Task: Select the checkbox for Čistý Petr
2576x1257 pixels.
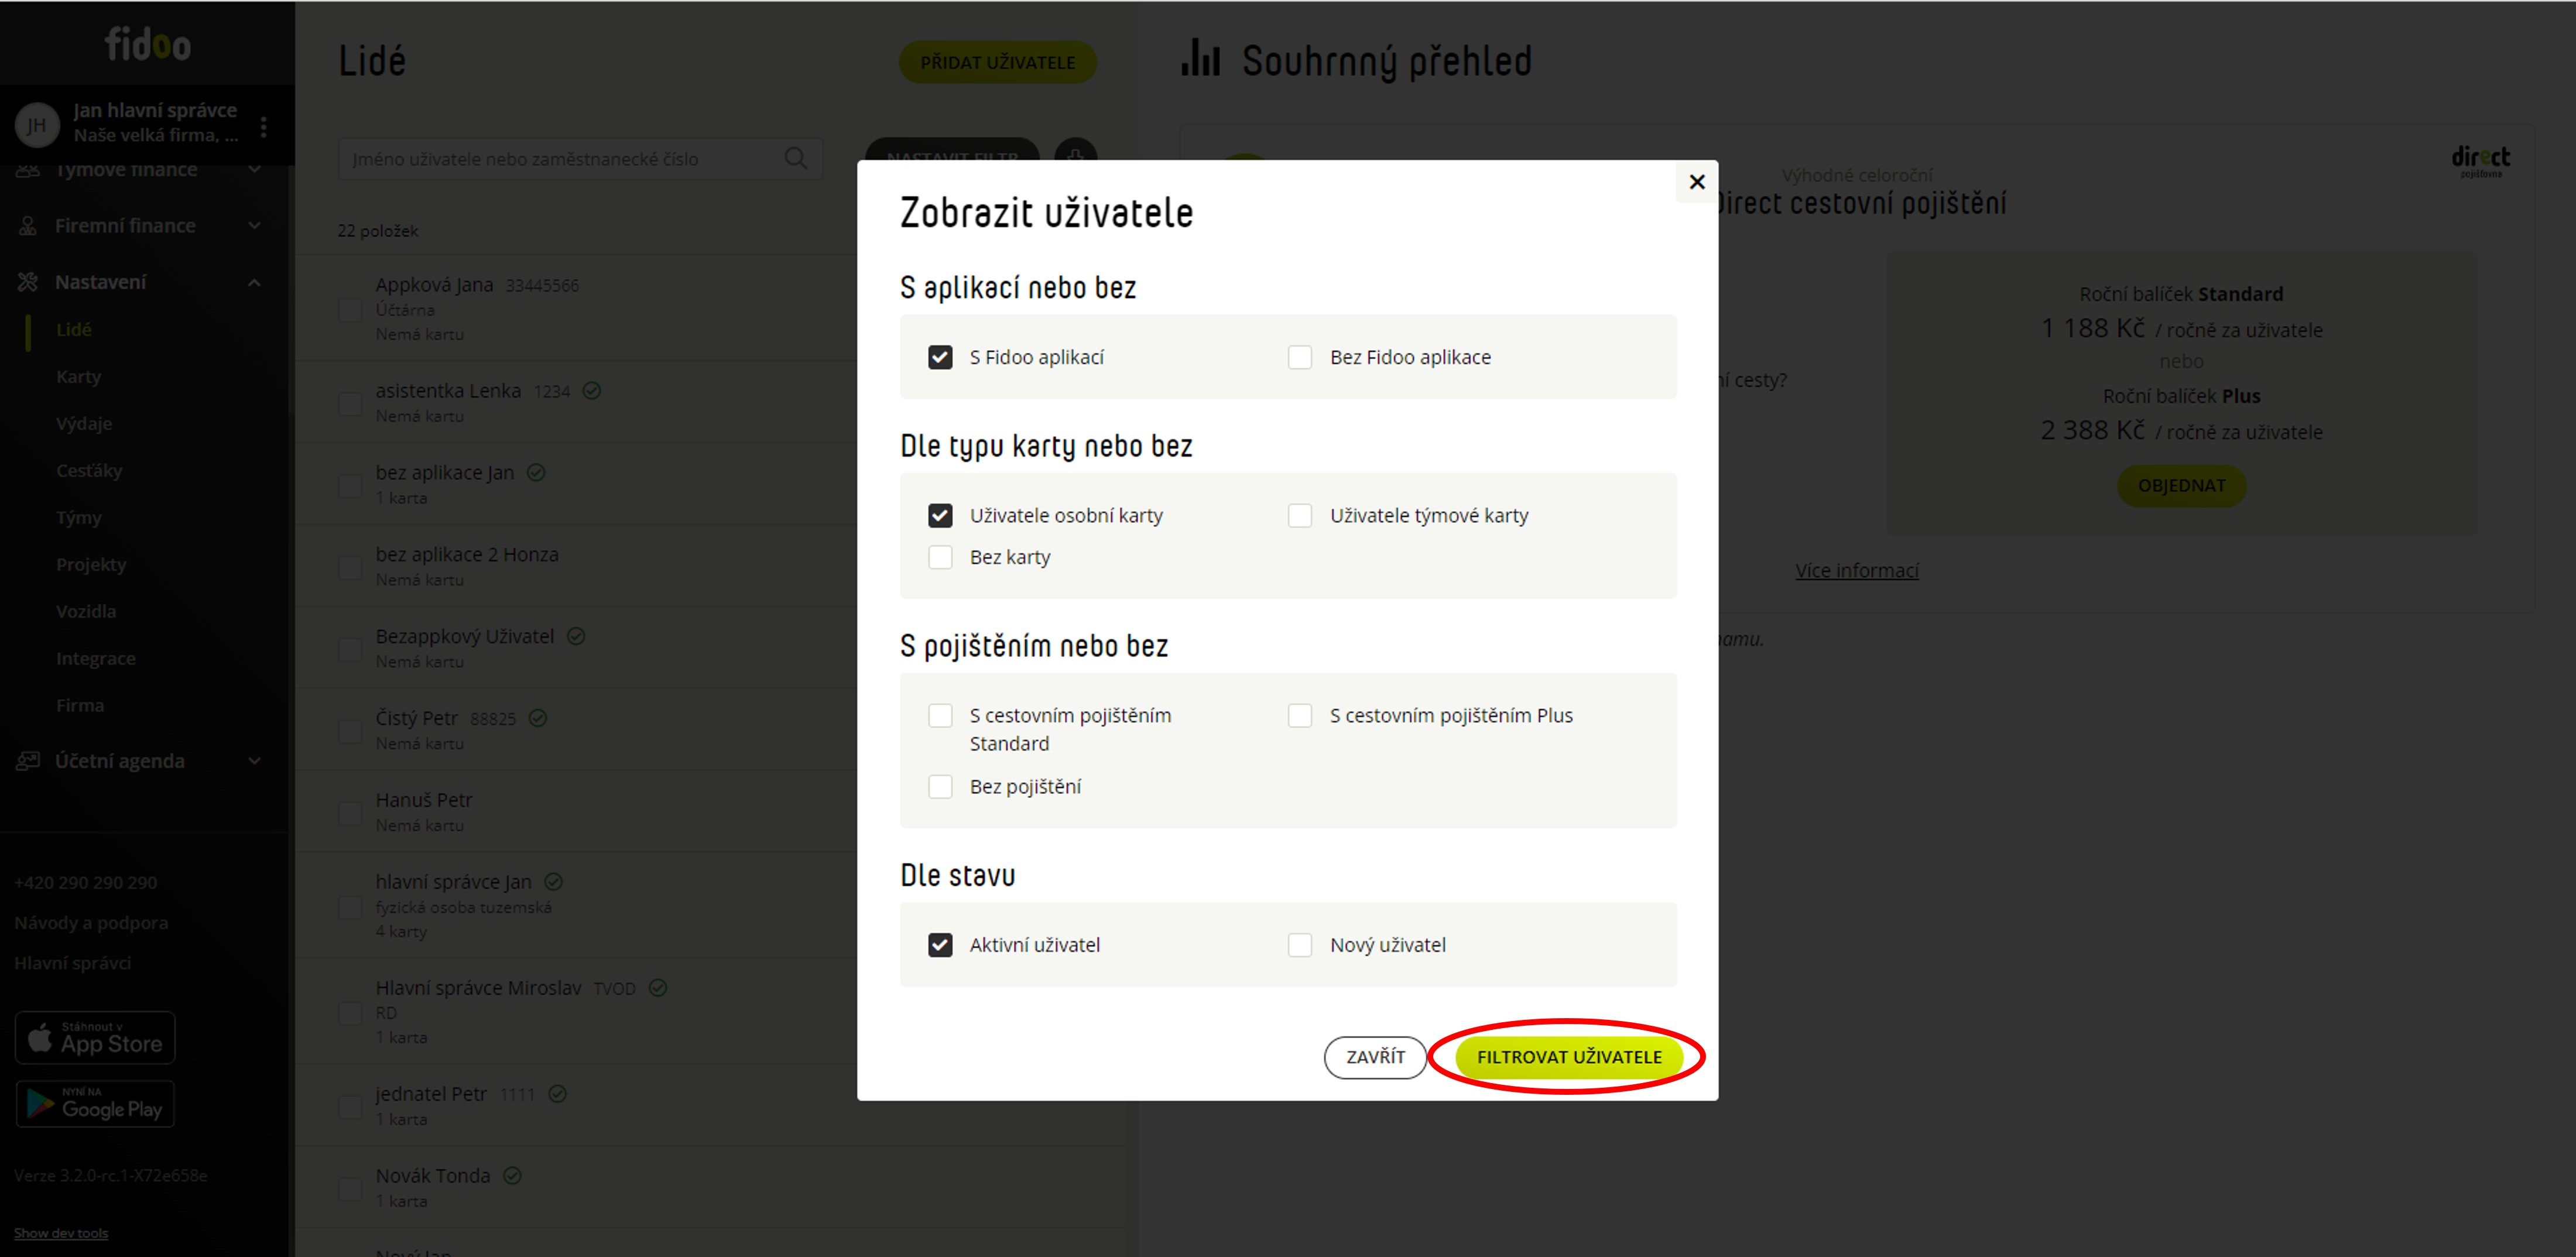Action: tap(350, 731)
